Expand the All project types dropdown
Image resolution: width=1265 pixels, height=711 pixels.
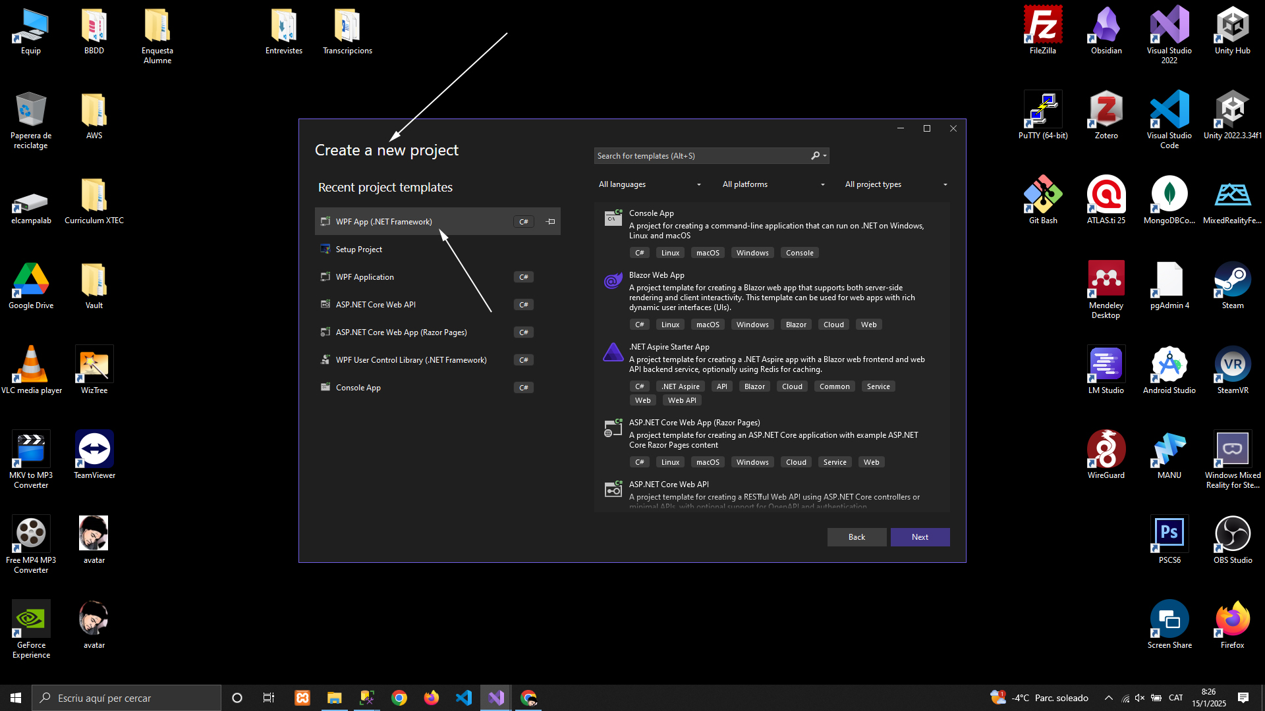tap(895, 184)
